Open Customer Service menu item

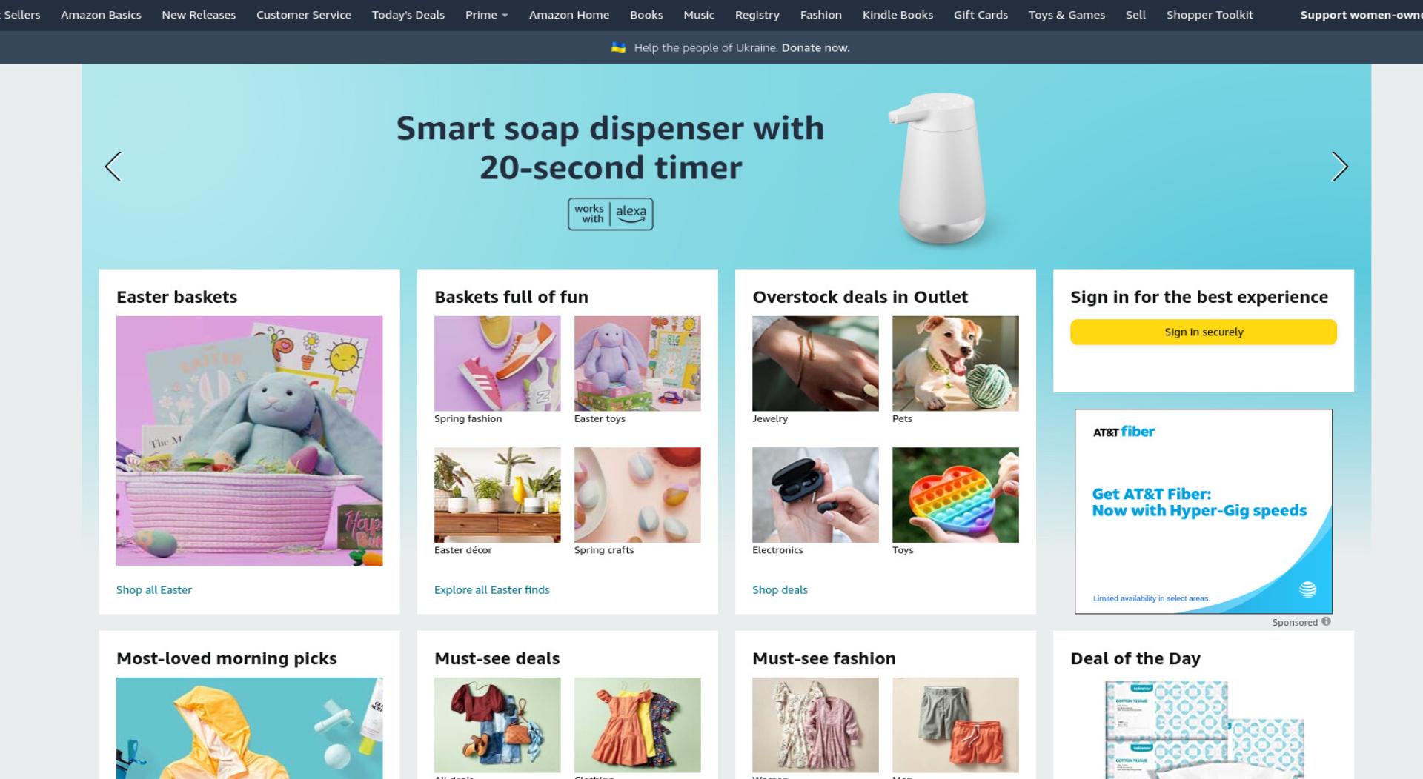(303, 15)
